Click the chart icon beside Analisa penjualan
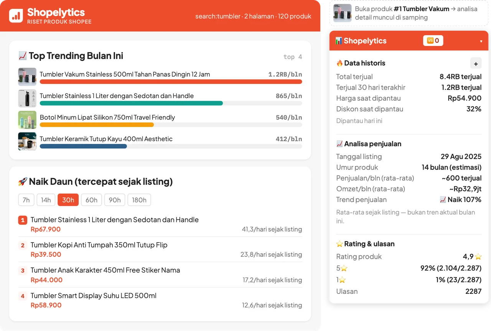 339,144
